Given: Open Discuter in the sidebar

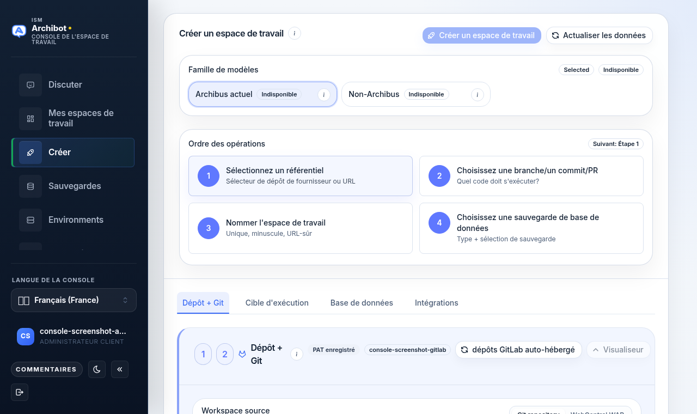Looking at the screenshot, I should (73, 85).
